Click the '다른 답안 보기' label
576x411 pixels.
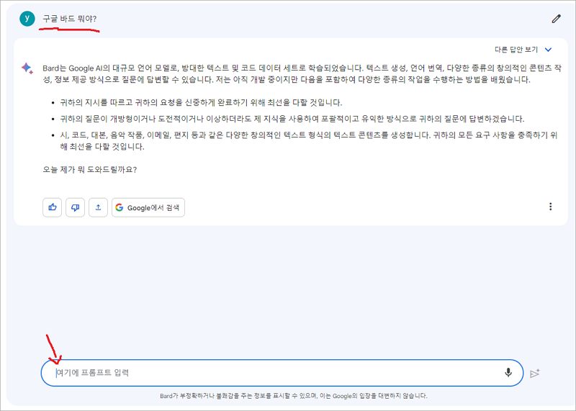tap(516, 50)
